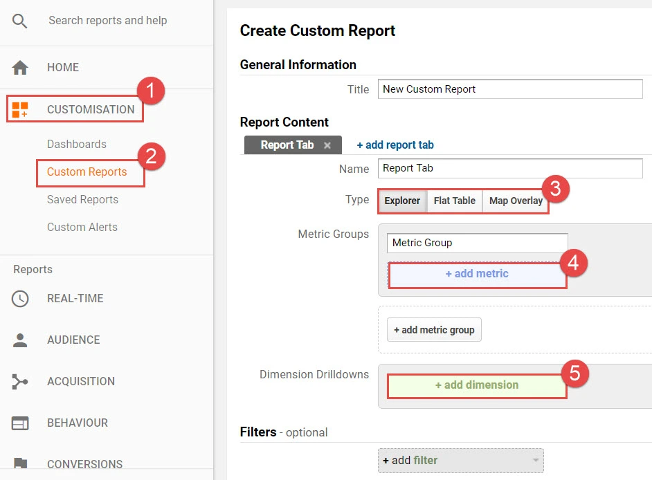Click the Behaviour window icon

[x=20, y=423]
